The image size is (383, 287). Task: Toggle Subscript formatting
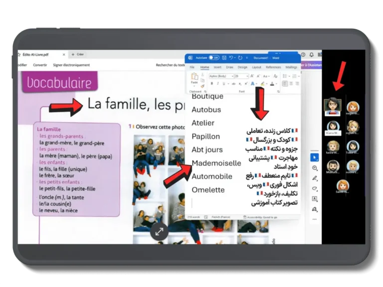[240, 84]
